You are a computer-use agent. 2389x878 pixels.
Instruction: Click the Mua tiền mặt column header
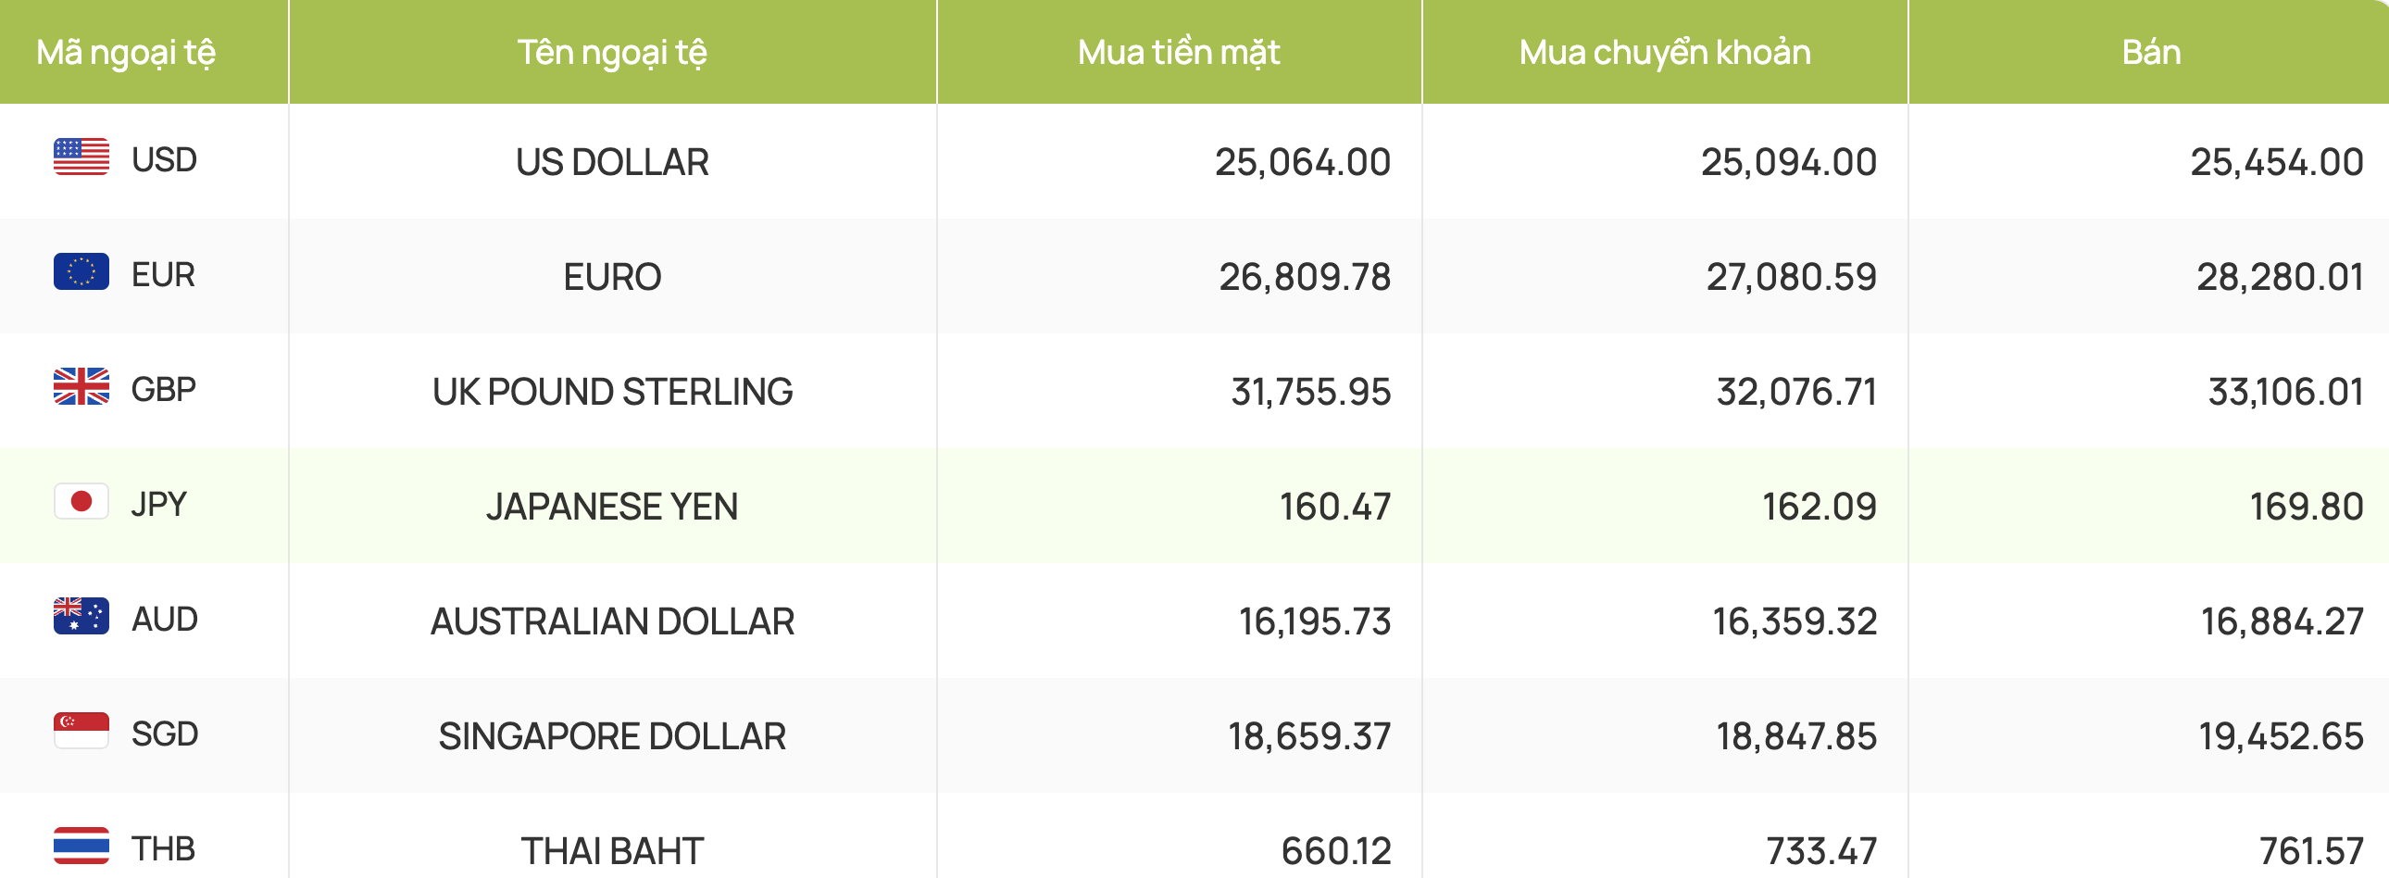pyautogui.click(x=1179, y=53)
